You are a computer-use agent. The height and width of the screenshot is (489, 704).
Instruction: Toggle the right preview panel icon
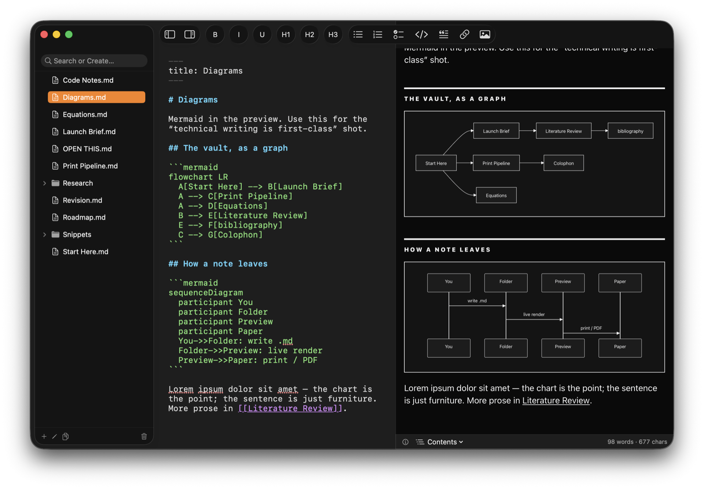click(190, 34)
